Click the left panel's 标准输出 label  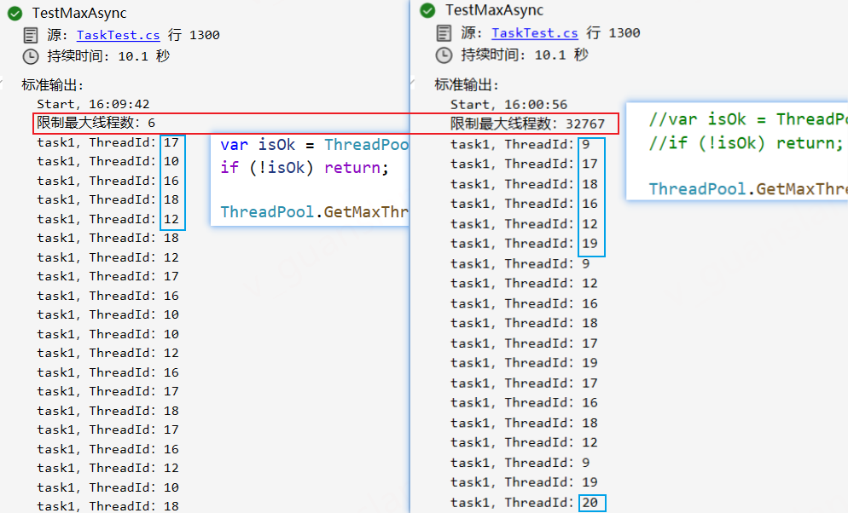click(50, 85)
